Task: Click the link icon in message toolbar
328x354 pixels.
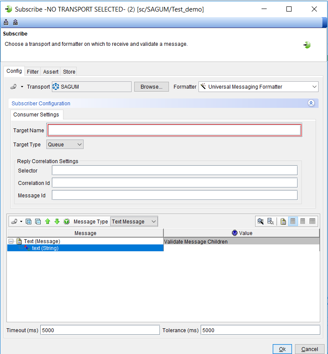Action: (x=14, y=221)
